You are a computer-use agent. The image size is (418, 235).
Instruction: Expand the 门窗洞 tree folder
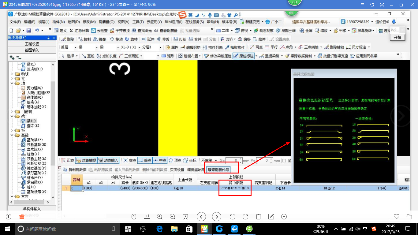(x=13, y=112)
